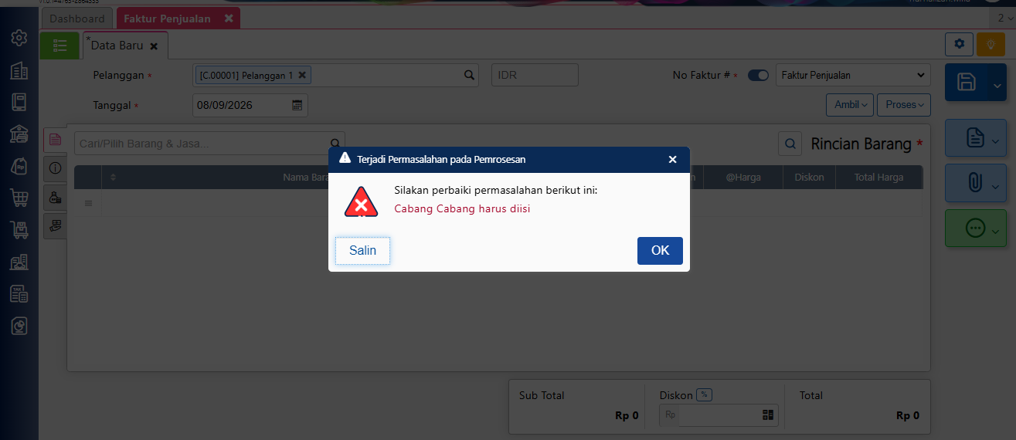Open the green list view icon
The height and width of the screenshot is (440, 1016).
tap(59, 46)
